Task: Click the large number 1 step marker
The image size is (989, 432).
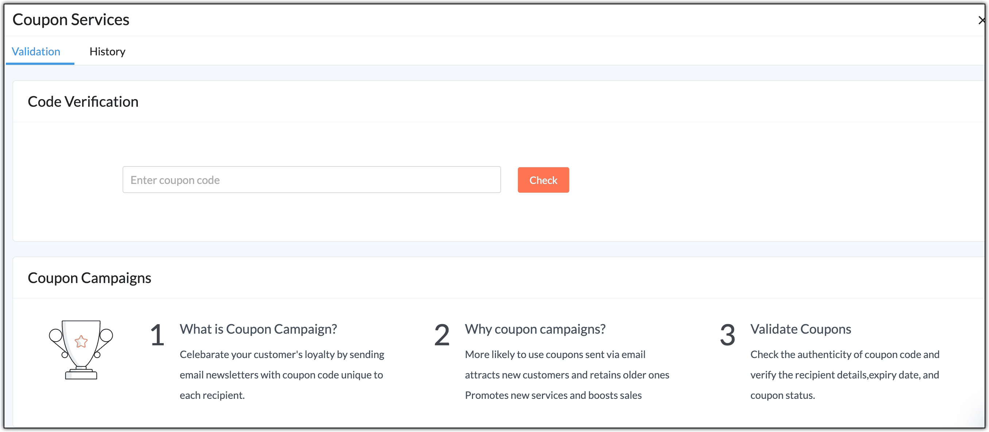Action: pos(157,335)
